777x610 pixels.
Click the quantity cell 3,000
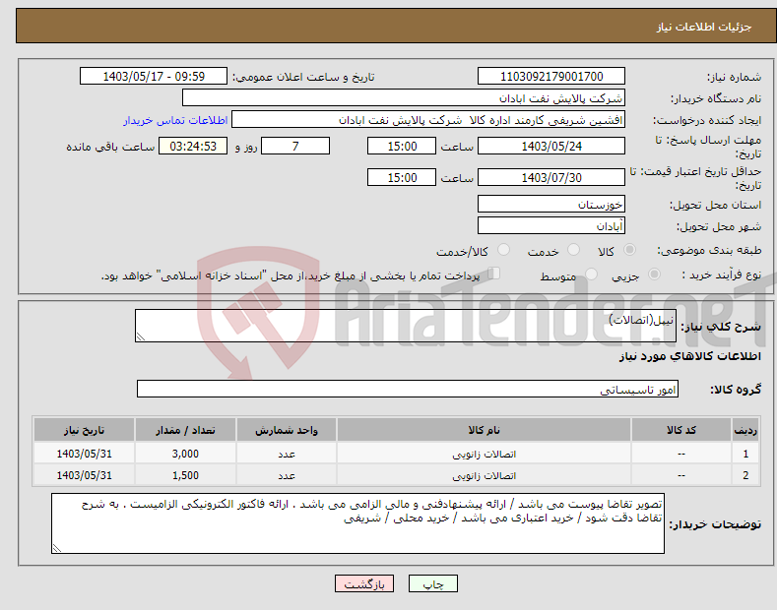coord(185,453)
